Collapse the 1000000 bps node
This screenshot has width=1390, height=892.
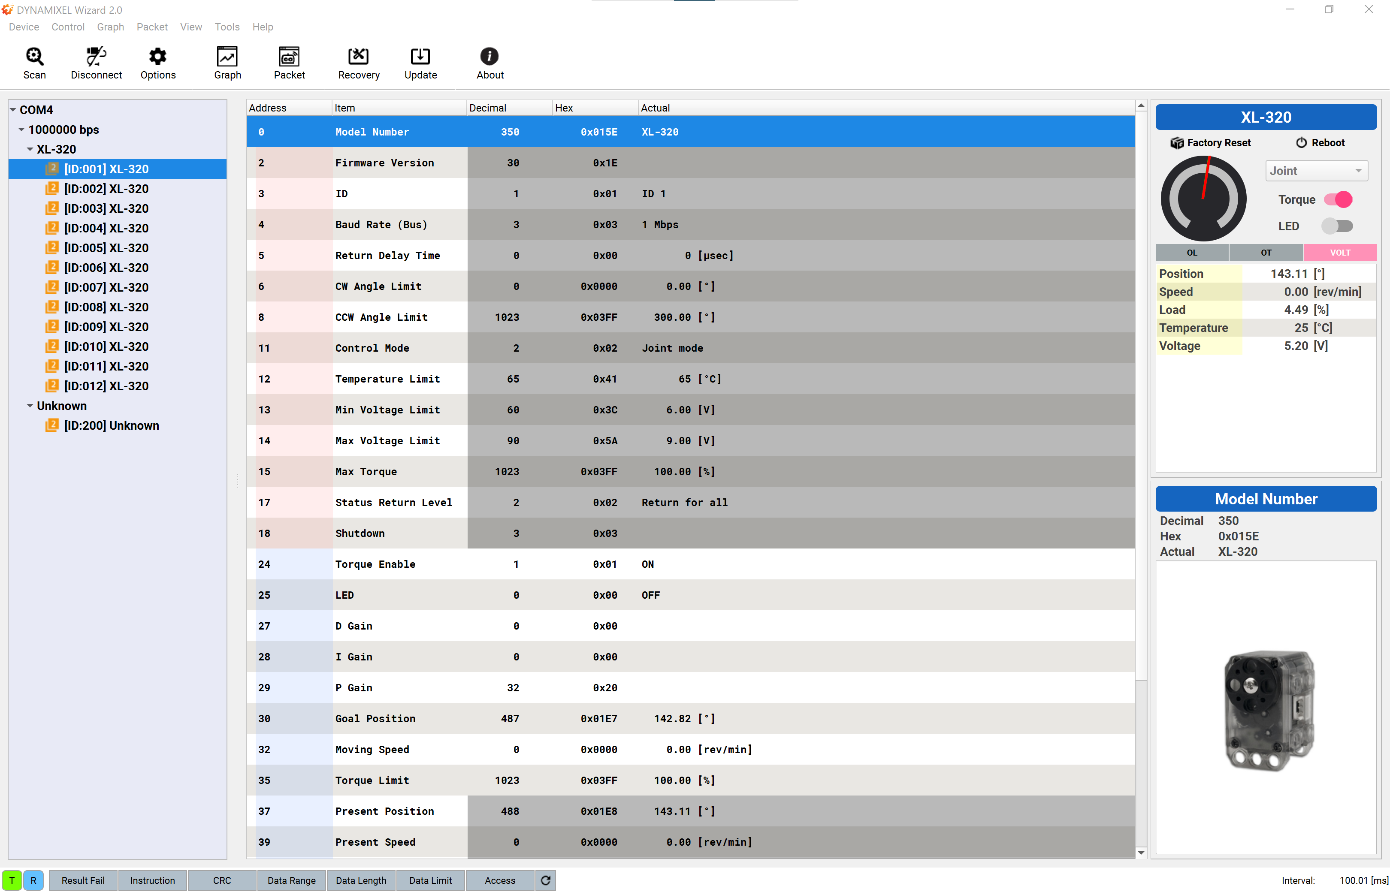click(x=21, y=129)
